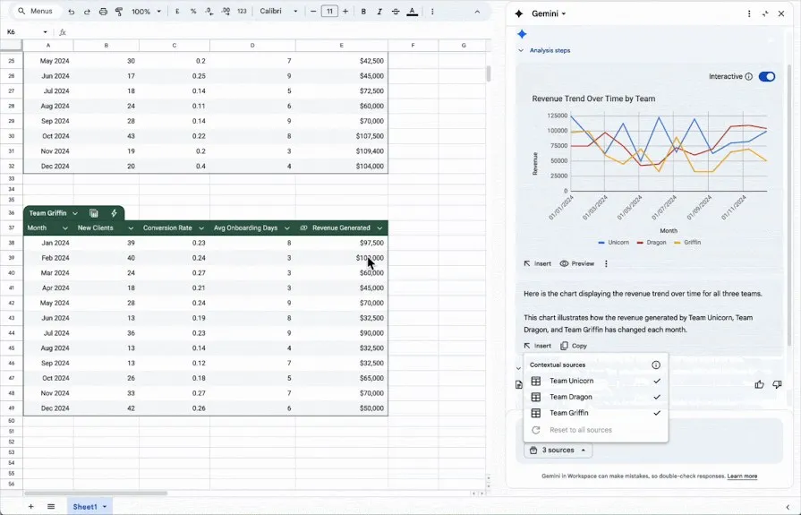
Task: Turn off the Interactive chart toggle
Action: click(767, 77)
